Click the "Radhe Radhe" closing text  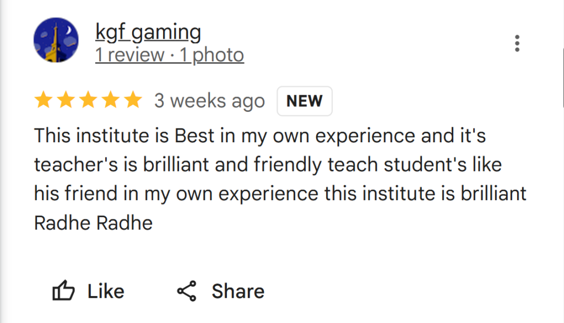[93, 223]
